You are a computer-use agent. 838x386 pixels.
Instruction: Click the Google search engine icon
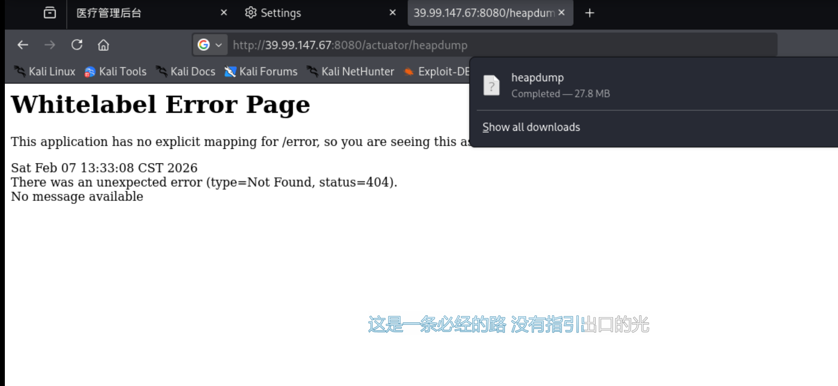(203, 45)
